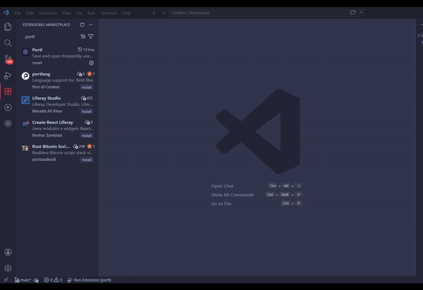
Task: Publish changes cloud icon in status bar
Action: pyautogui.click(x=36, y=280)
